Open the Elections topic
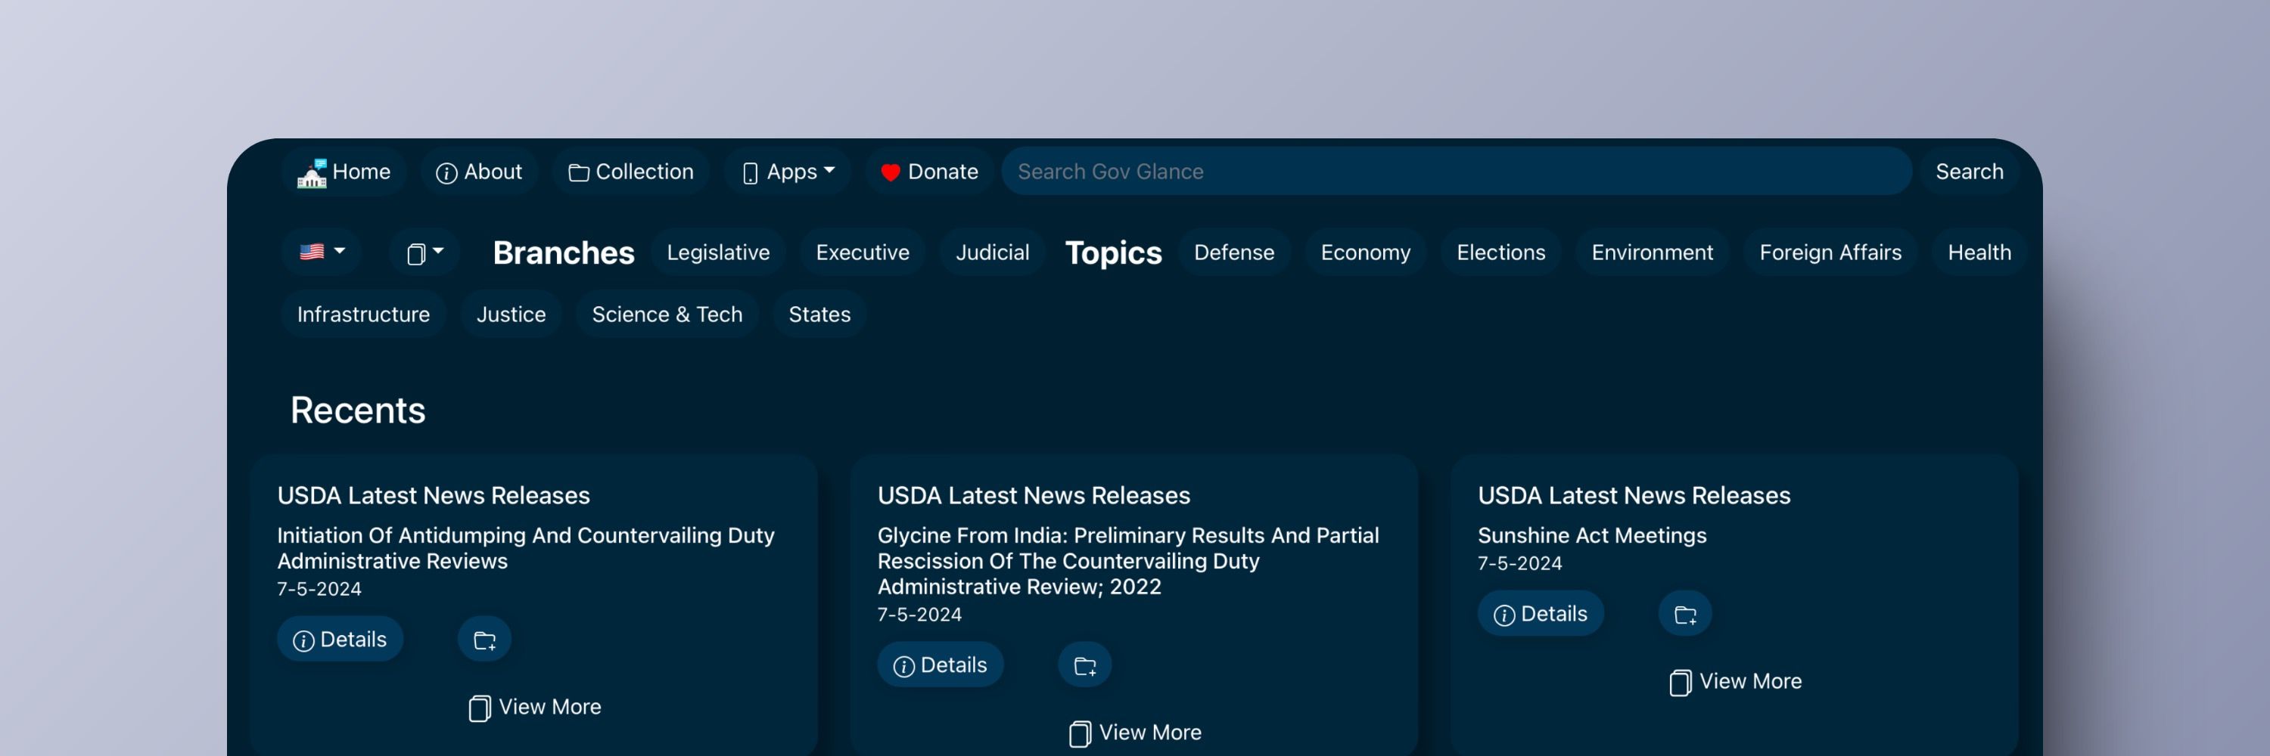The height and width of the screenshot is (756, 2270). [x=1500, y=253]
